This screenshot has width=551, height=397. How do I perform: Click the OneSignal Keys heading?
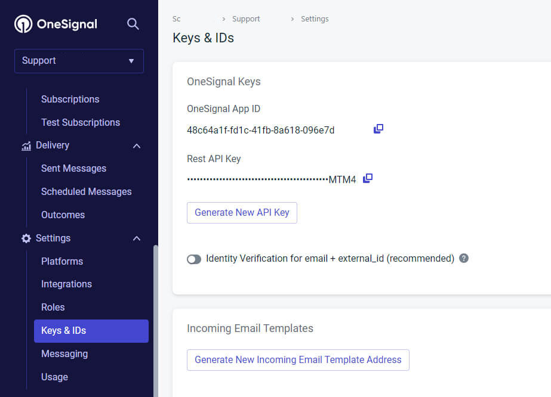223,82
